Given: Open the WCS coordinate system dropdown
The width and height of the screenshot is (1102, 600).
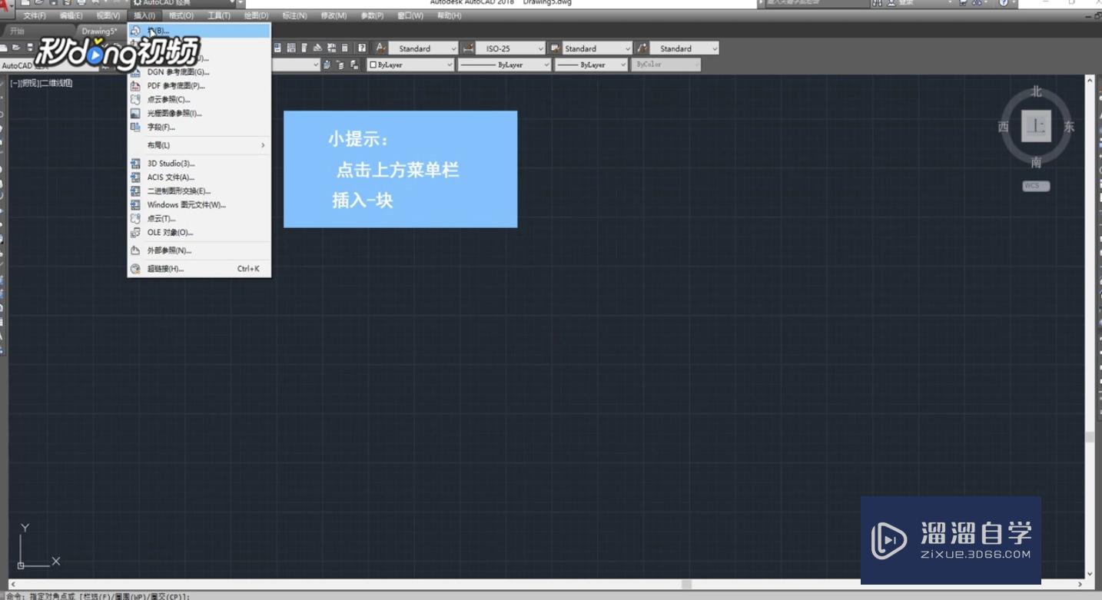Looking at the screenshot, I should coord(1036,186).
